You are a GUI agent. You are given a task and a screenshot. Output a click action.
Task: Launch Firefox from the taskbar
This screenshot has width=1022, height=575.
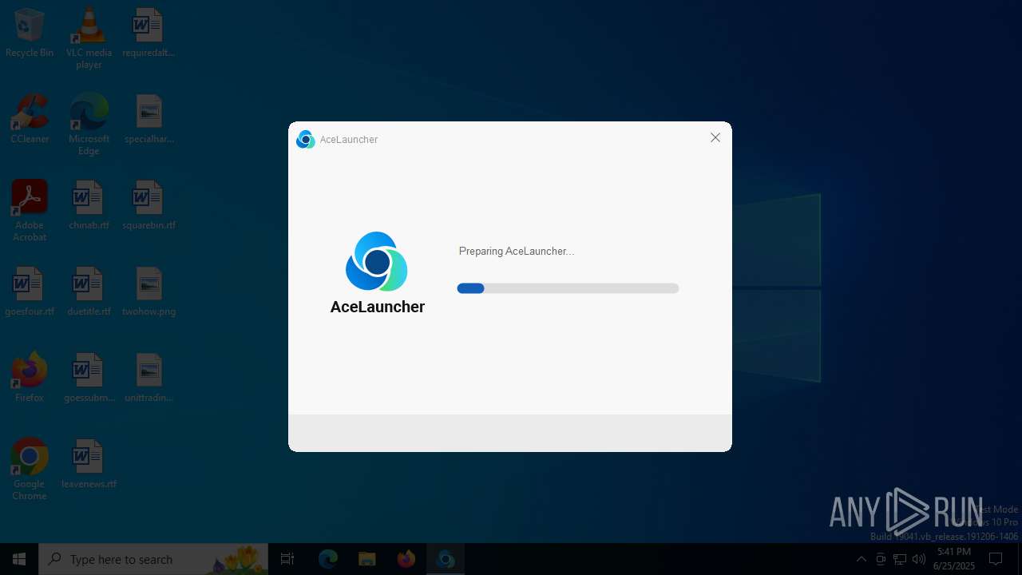pyautogui.click(x=406, y=559)
